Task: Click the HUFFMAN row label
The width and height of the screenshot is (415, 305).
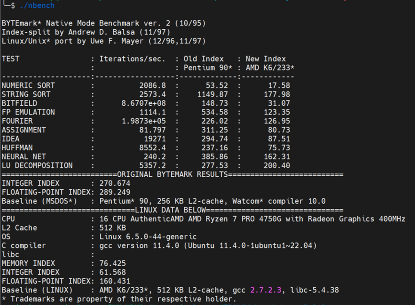Action: click(17, 148)
